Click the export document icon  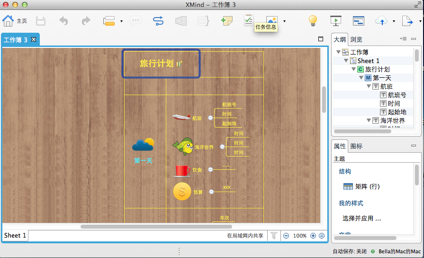407,21
